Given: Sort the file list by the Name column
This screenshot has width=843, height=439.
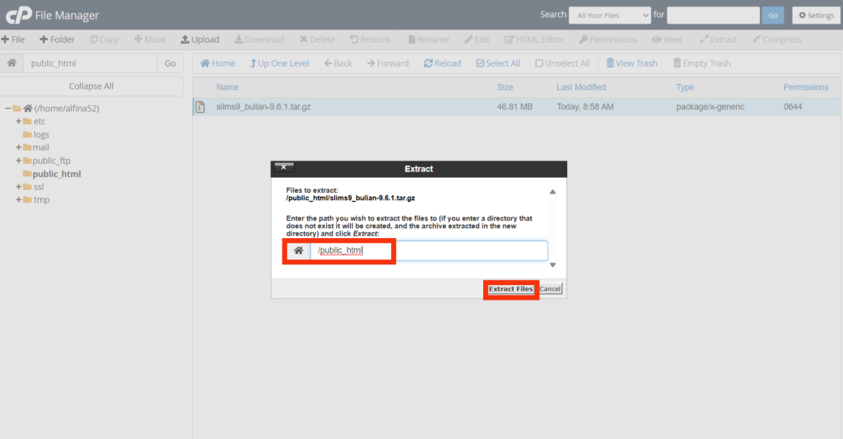Looking at the screenshot, I should [x=227, y=87].
